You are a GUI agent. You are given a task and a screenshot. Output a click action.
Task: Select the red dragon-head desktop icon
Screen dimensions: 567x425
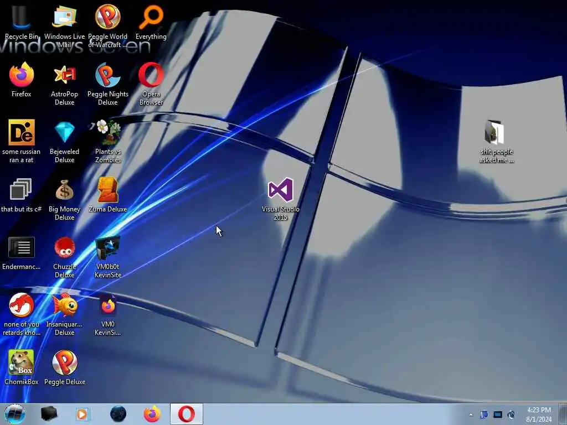[x=22, y=305]
